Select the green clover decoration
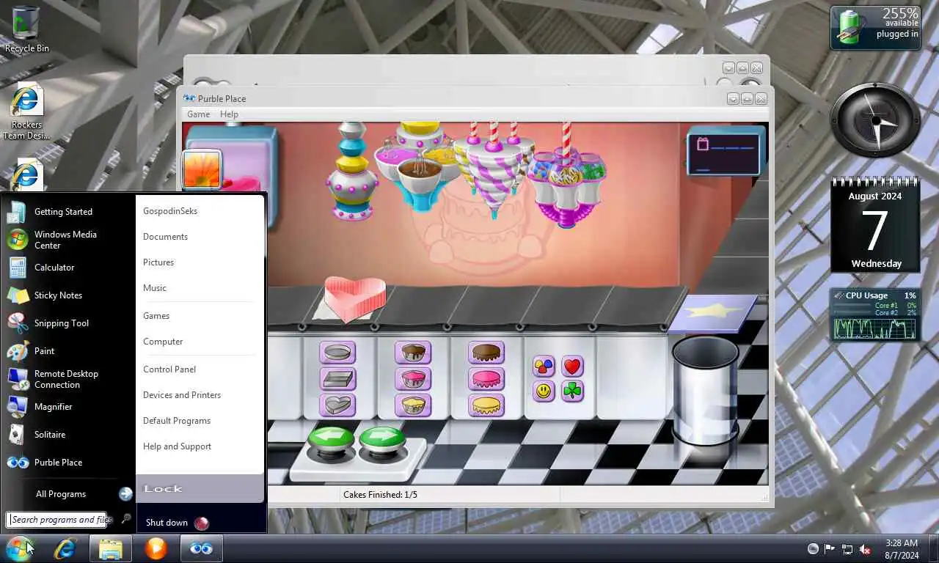Image resolution: width=939 pixels, height=563 pixels. pyautogui.click(x=572, y=391)
